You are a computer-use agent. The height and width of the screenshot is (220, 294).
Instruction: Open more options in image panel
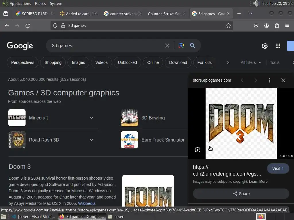tap(269, 80)
